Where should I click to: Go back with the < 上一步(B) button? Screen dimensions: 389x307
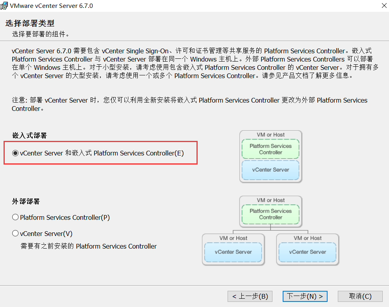point(250,296)
